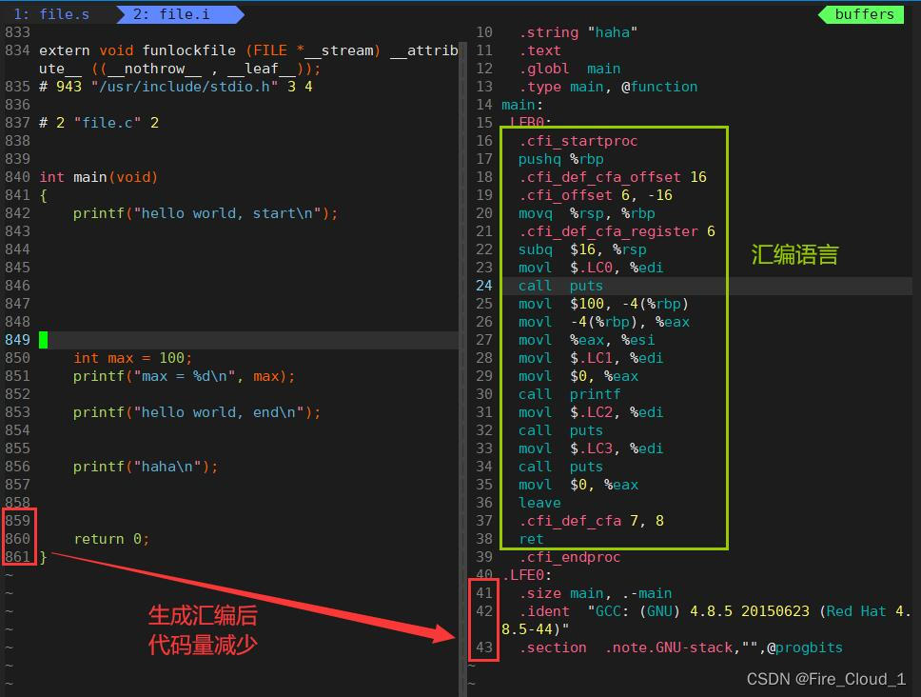921x697 pixels.
Task: Click the .size main, .-main line
Action: point(595,593)
